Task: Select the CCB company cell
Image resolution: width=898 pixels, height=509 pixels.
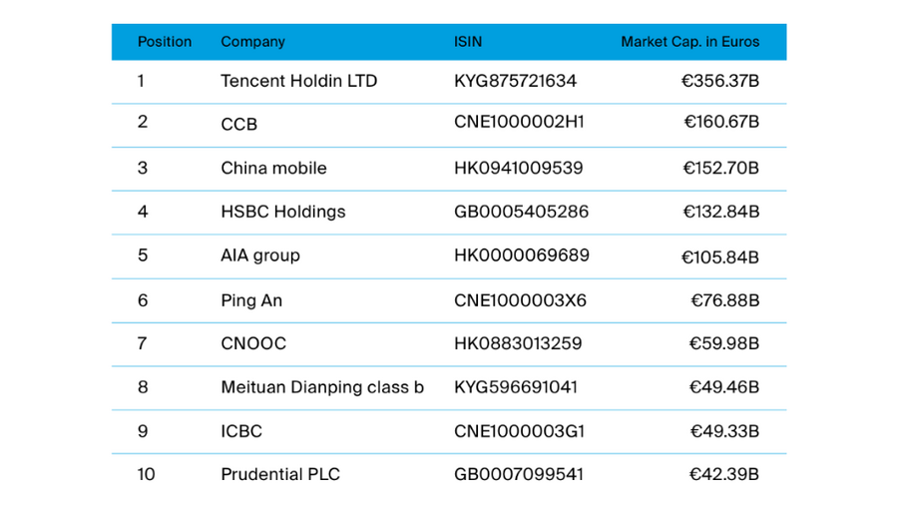Action: click(x=238, y=124)
